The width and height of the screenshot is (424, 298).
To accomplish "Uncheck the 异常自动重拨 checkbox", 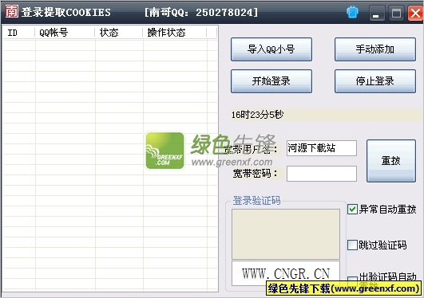I will [352, 210].
